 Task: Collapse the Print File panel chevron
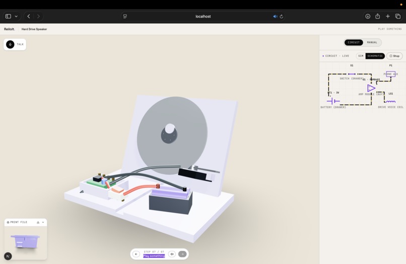[x=43, y=222]
